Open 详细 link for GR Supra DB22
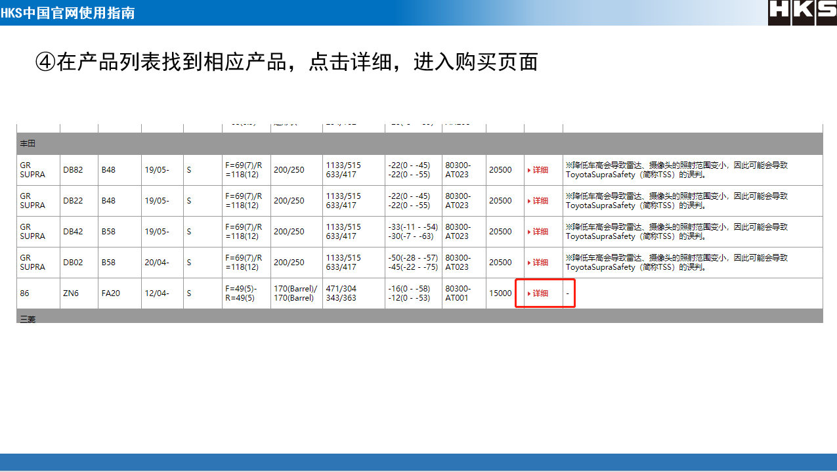 click(540, 201)
